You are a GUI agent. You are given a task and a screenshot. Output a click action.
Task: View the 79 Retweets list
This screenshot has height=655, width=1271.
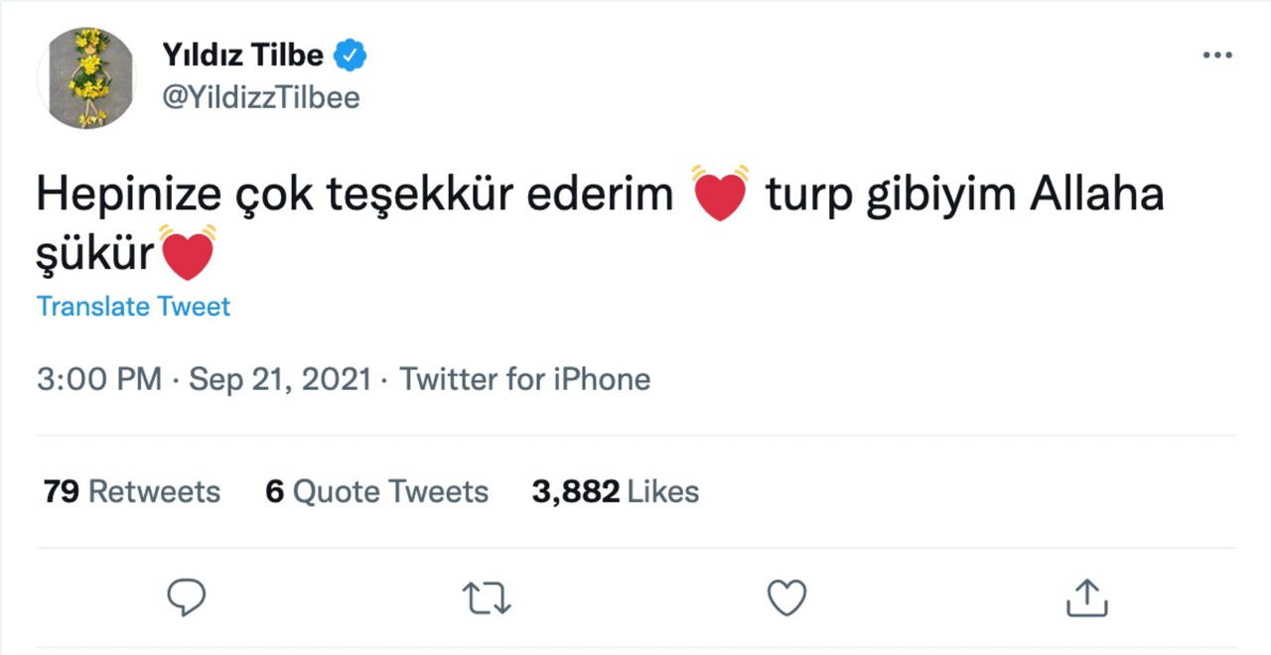[x=131, y=491]
